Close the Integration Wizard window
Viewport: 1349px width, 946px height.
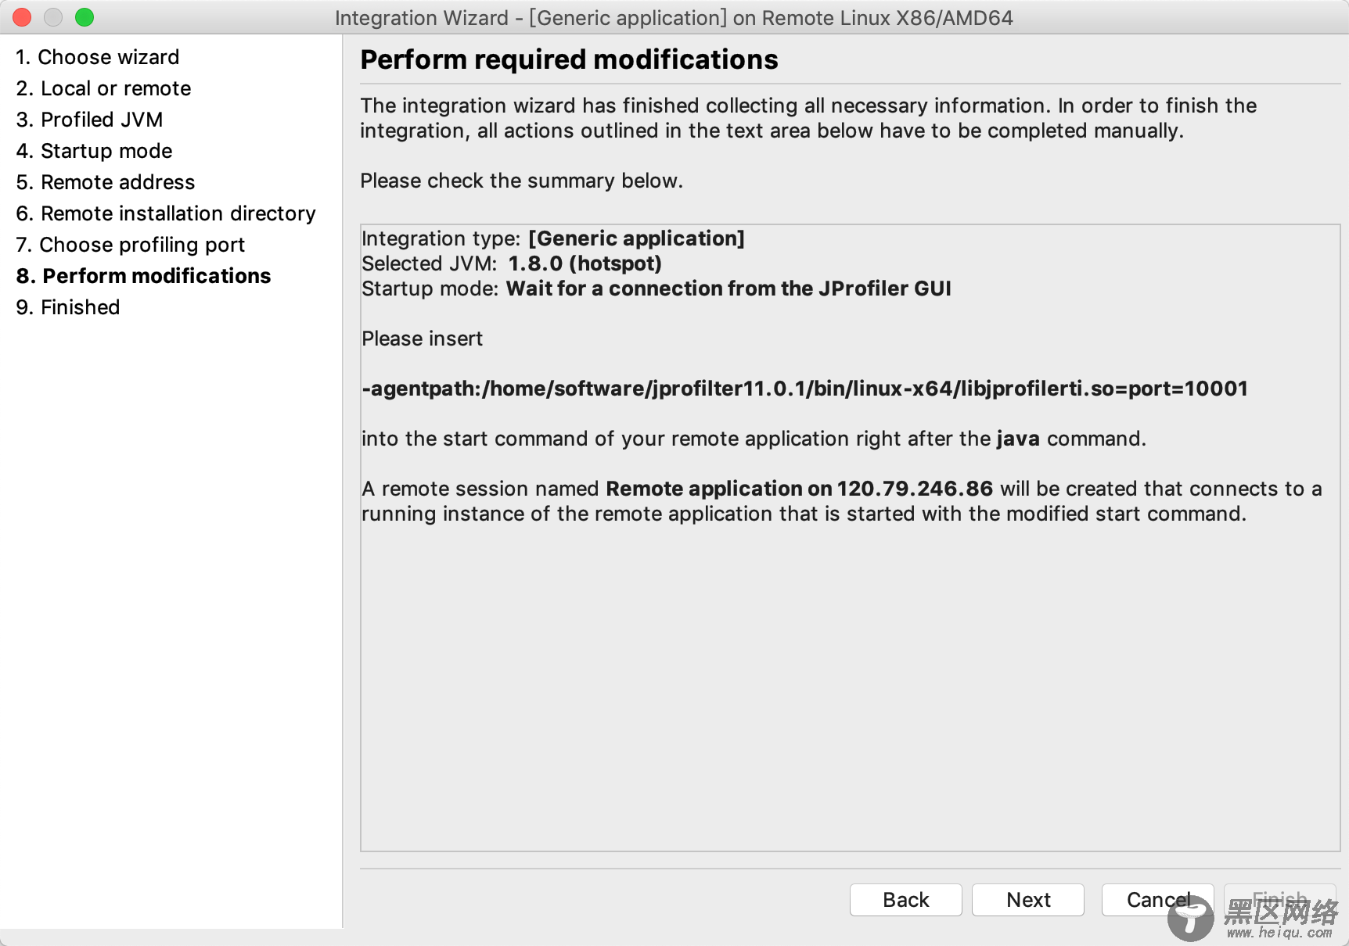(22, 17)
